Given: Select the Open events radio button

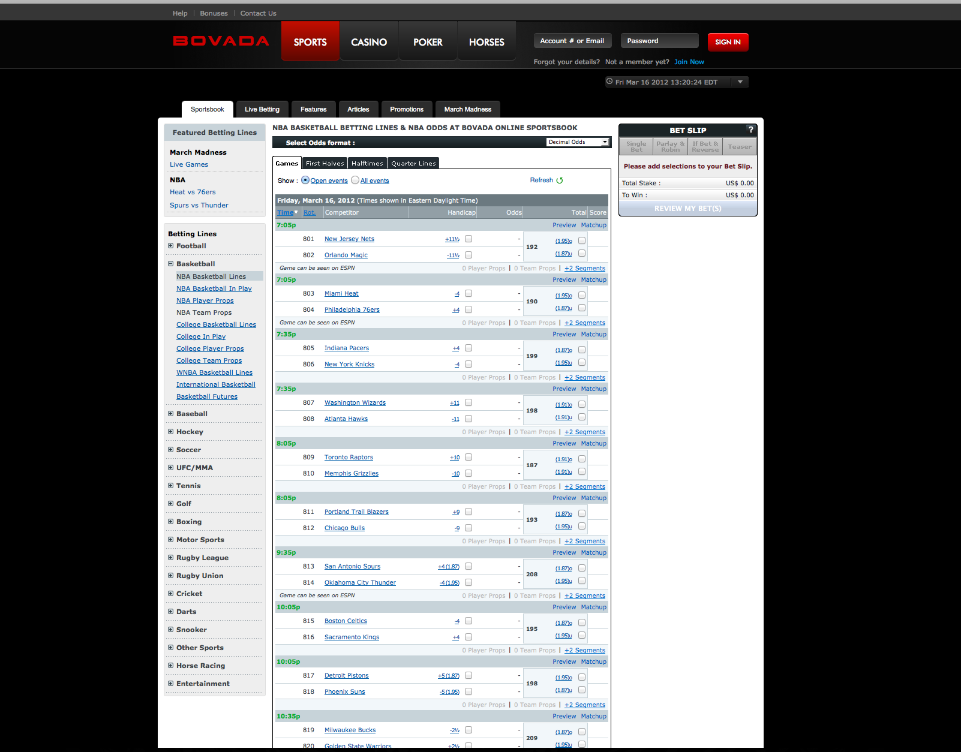Looking at the screenshot, I should [x=305, y=180].
